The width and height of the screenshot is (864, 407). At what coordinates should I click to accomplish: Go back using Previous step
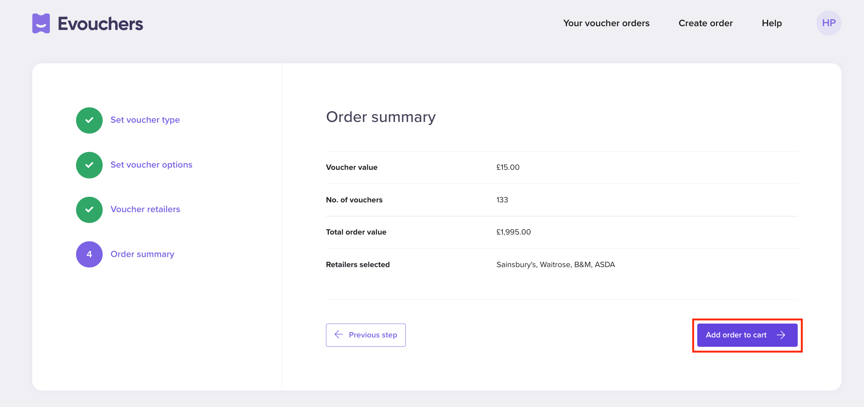pyautogui.click(x=366, y=335)
